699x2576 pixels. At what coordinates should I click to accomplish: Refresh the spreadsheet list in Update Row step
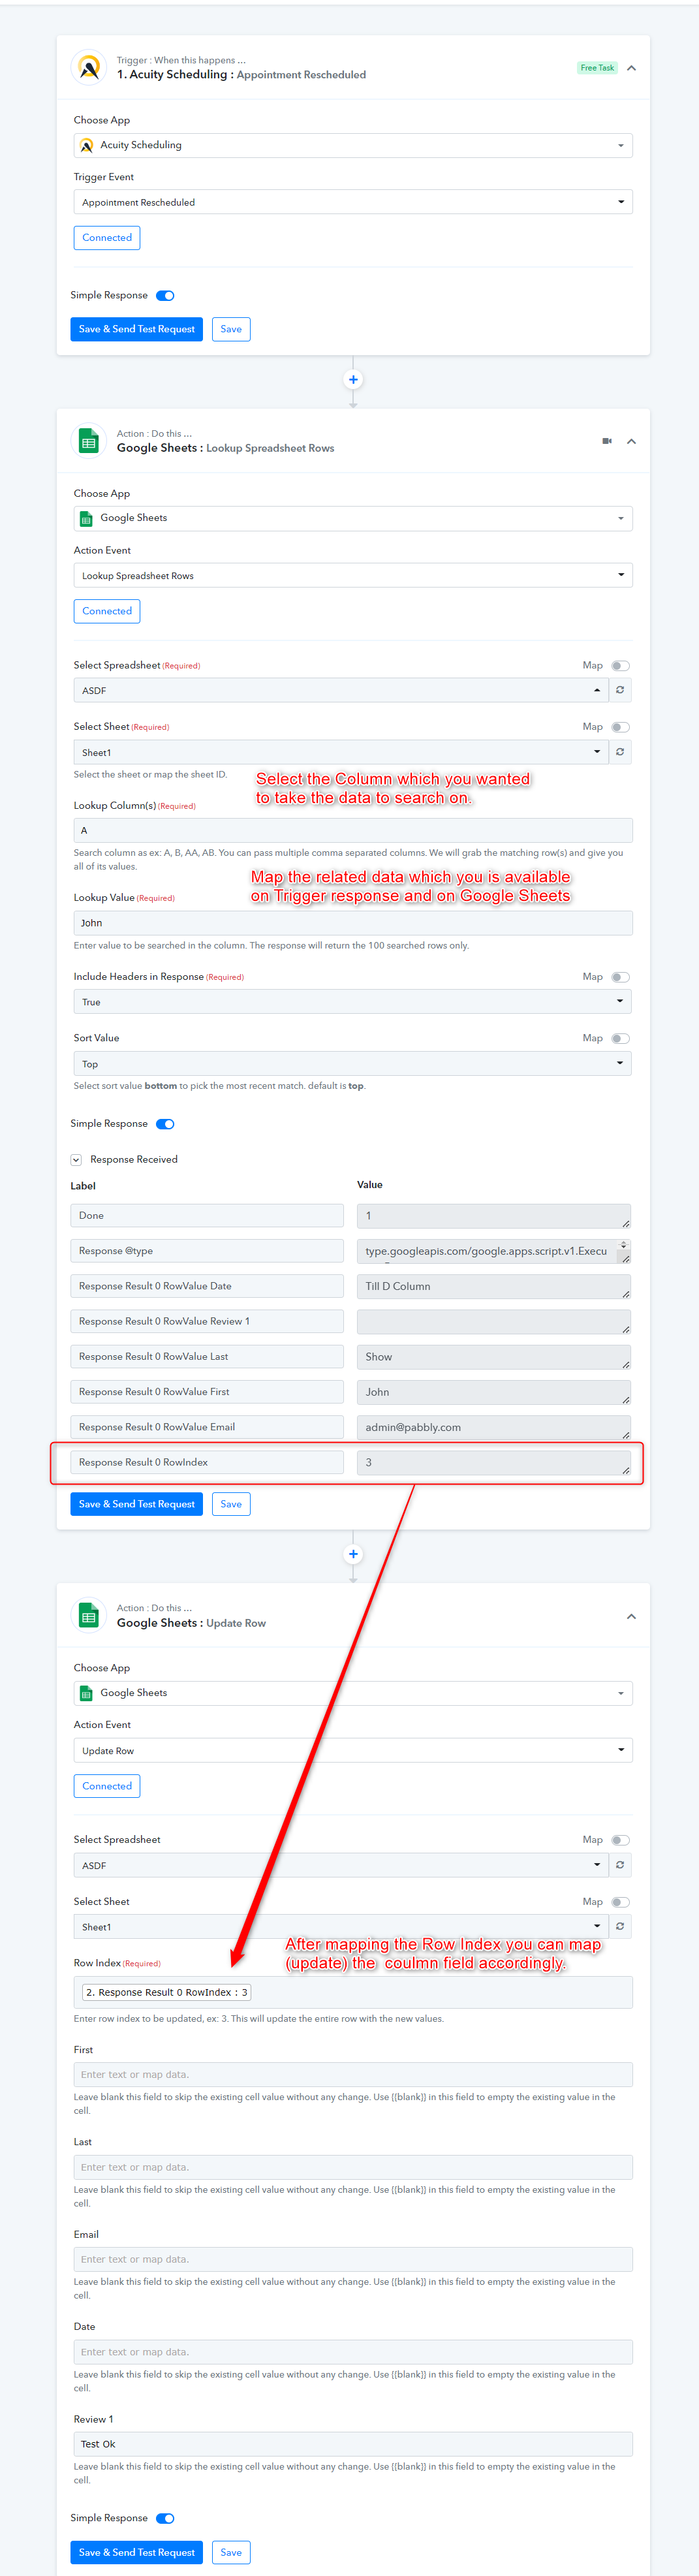click(x=620, y=1865)
